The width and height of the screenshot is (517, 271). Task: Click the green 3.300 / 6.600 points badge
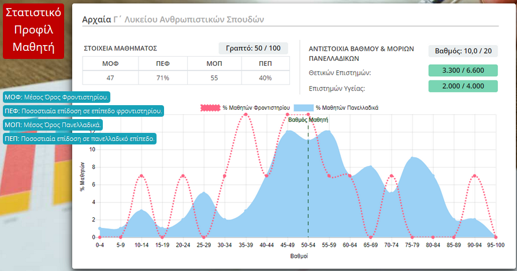pos(463,70)
